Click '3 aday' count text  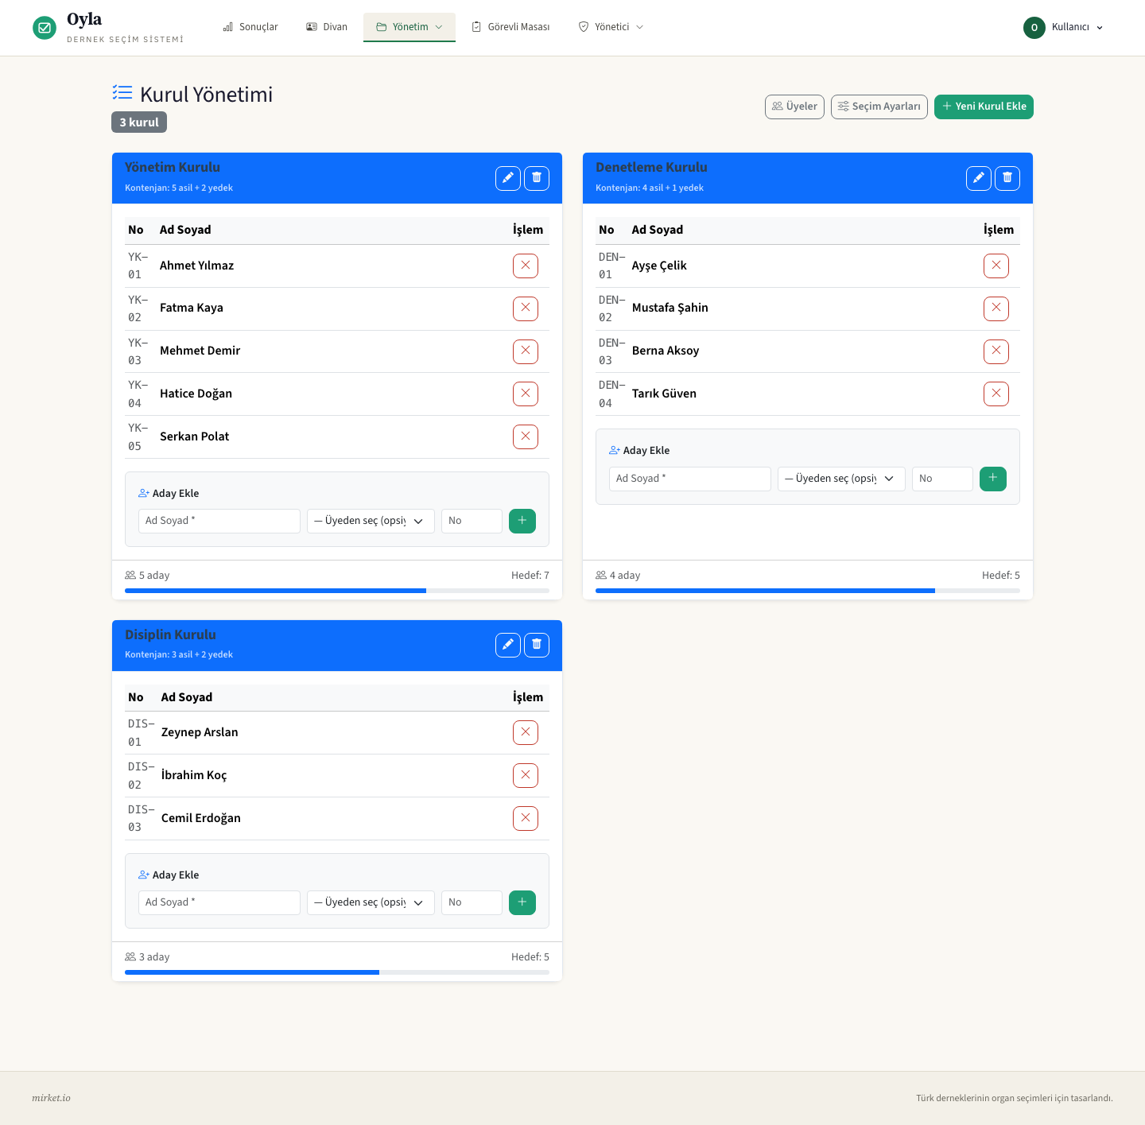click(147, 957)
